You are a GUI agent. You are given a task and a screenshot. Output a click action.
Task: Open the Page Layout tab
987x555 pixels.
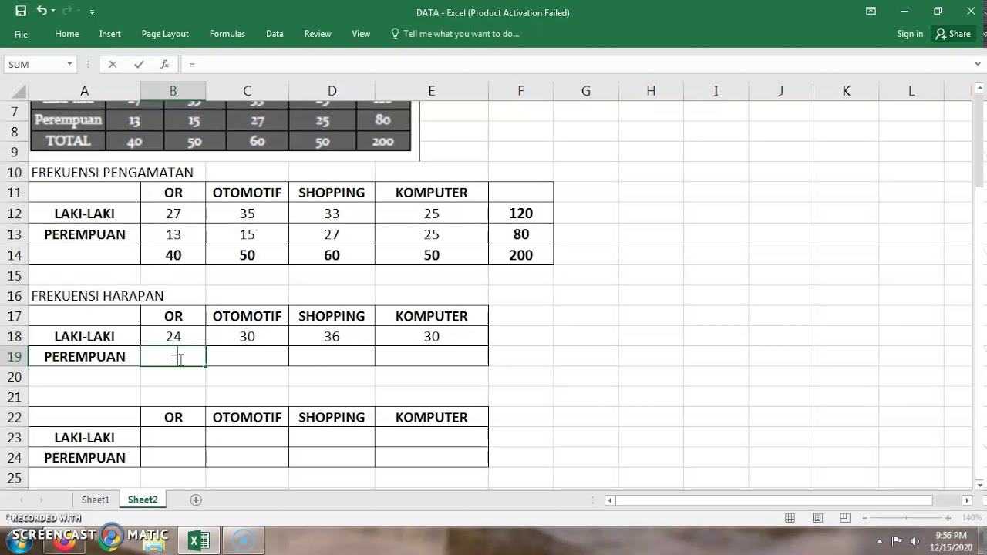(165, 34)
